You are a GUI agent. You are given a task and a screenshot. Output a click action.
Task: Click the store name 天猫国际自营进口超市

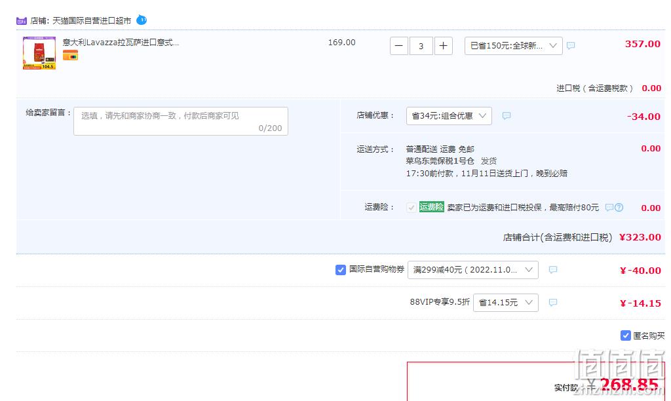[92, 20]
